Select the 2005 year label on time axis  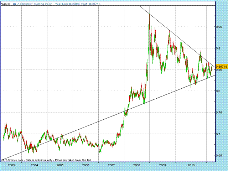tap(60, 166)
